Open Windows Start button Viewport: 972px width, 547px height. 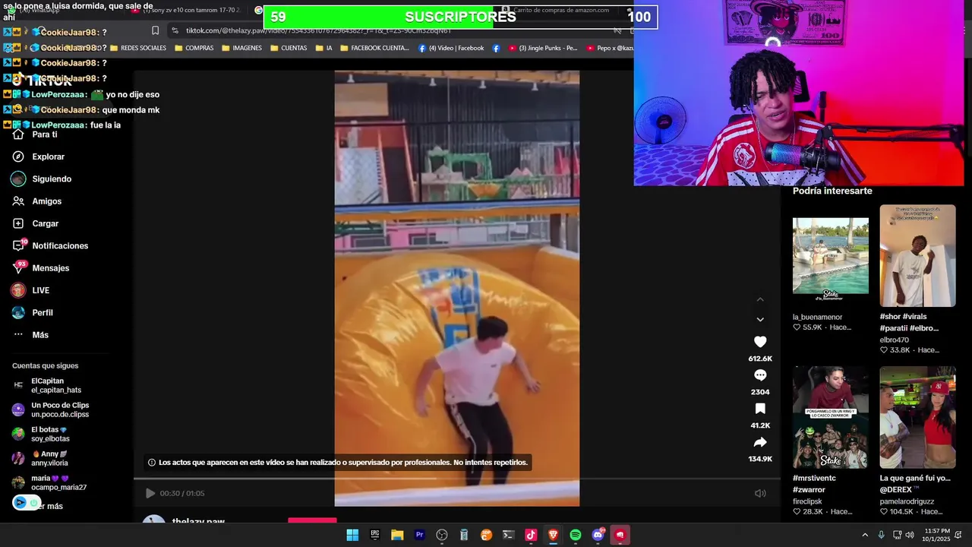pos(352,535)
